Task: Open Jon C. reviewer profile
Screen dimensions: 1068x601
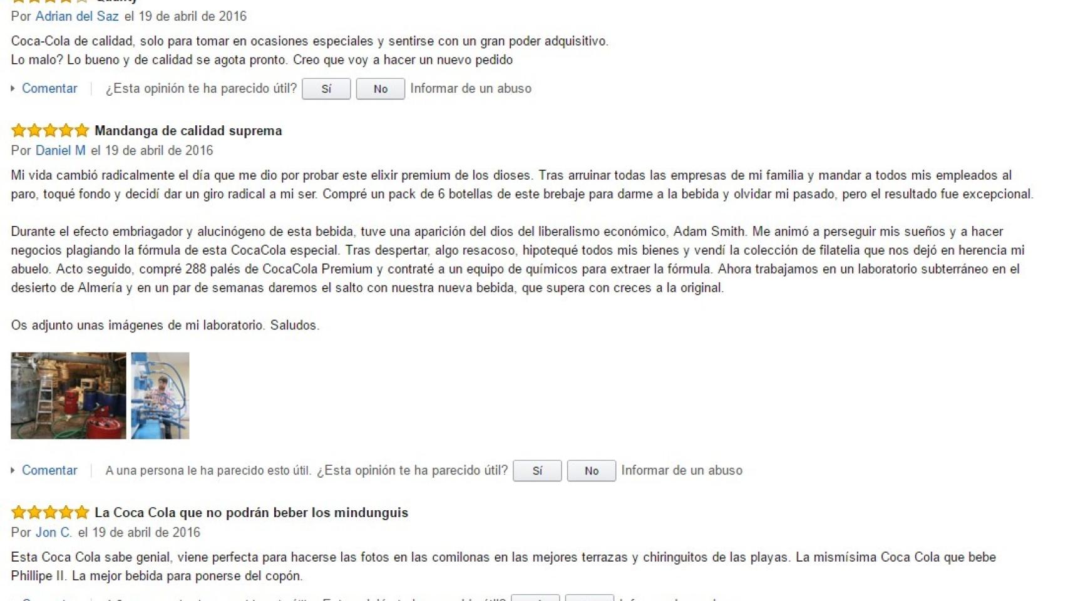Action: [53, 532]
